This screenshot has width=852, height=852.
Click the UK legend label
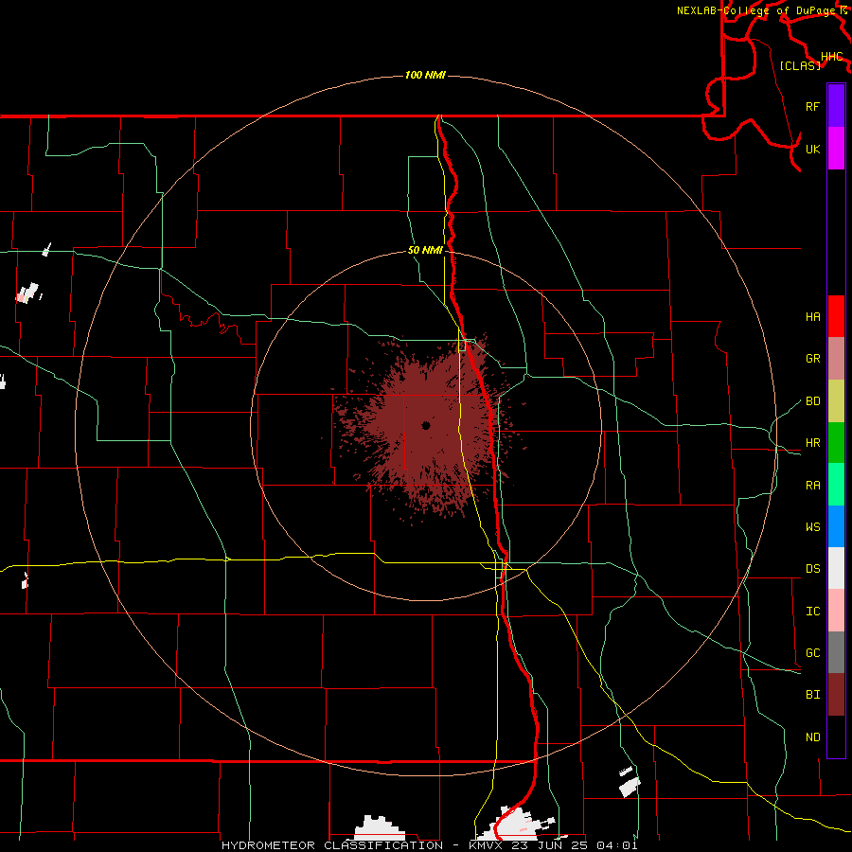pos(812,149)
